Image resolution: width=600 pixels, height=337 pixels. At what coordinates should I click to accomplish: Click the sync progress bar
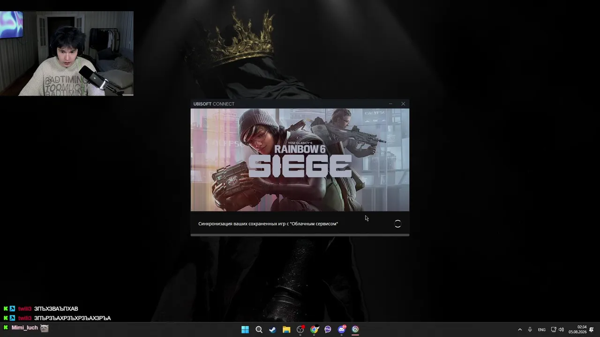coord(300,235)
